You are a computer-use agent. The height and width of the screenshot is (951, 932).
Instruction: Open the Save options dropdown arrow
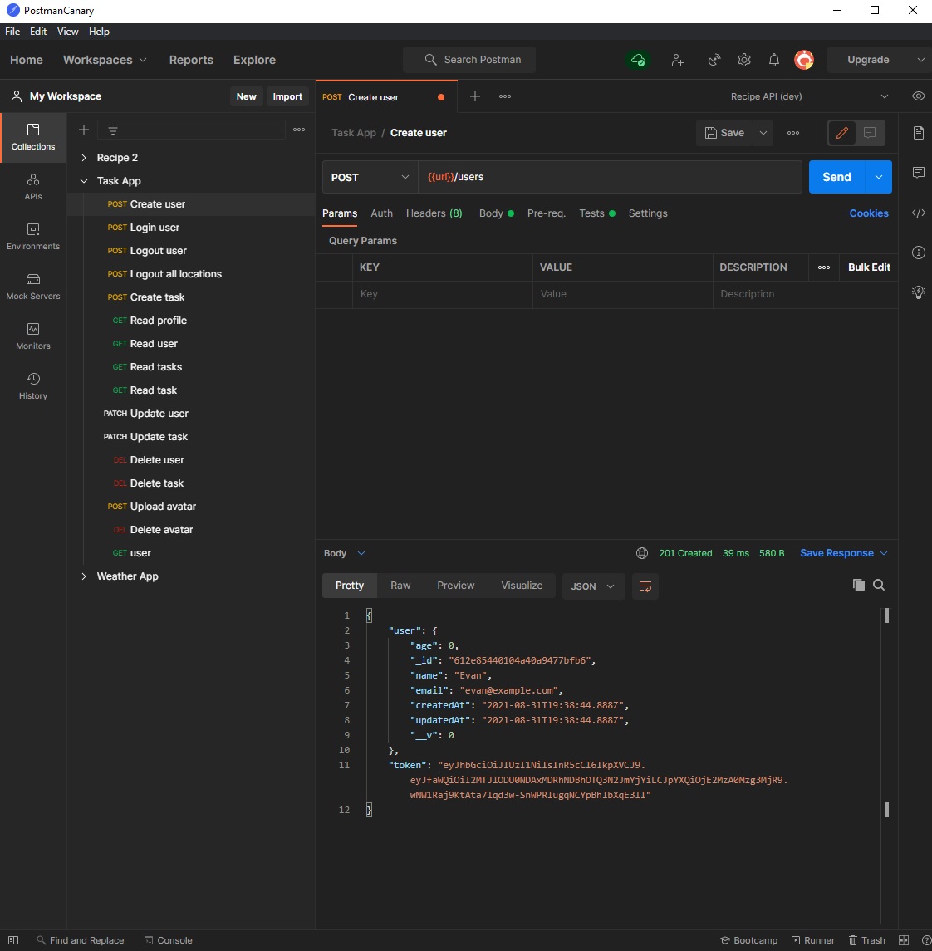763,133
